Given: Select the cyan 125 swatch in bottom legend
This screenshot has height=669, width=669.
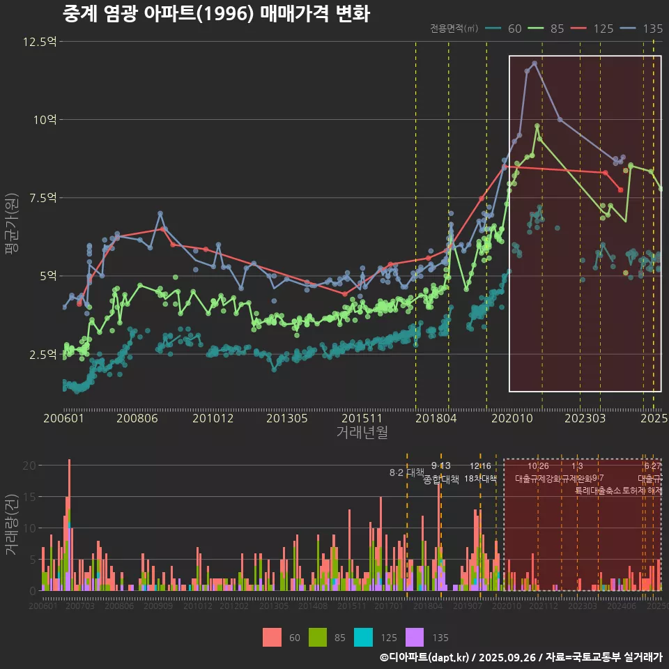Looking at the screenshot, I should pos(364,637).
